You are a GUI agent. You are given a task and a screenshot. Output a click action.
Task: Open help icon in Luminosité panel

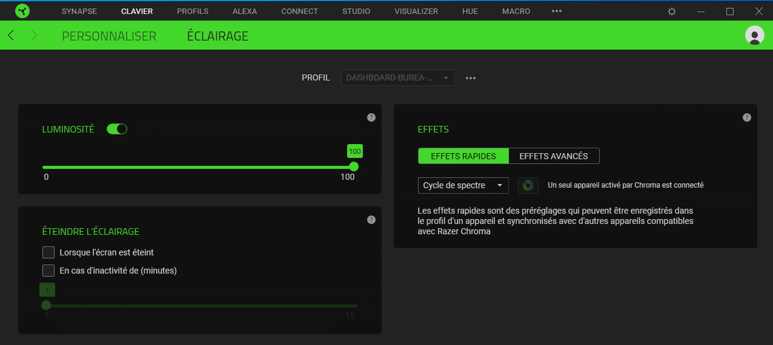[x=371, y=117]
